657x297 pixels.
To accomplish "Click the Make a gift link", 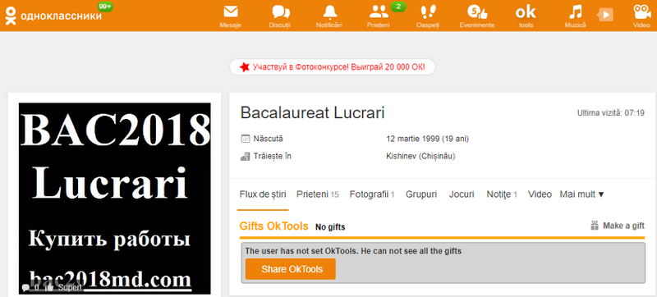I will [623, 226].
